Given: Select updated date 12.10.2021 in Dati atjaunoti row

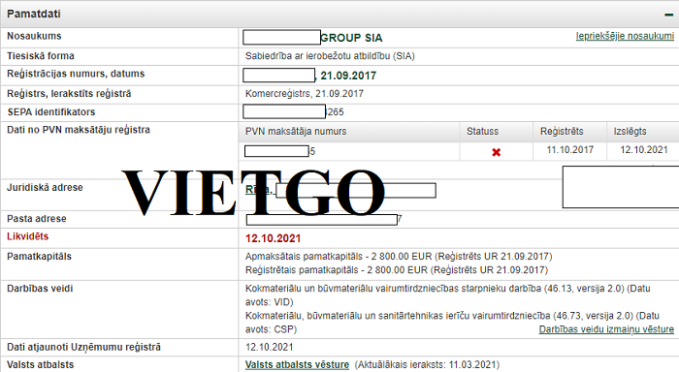Looking at the screenshot, I should point(270,347).
